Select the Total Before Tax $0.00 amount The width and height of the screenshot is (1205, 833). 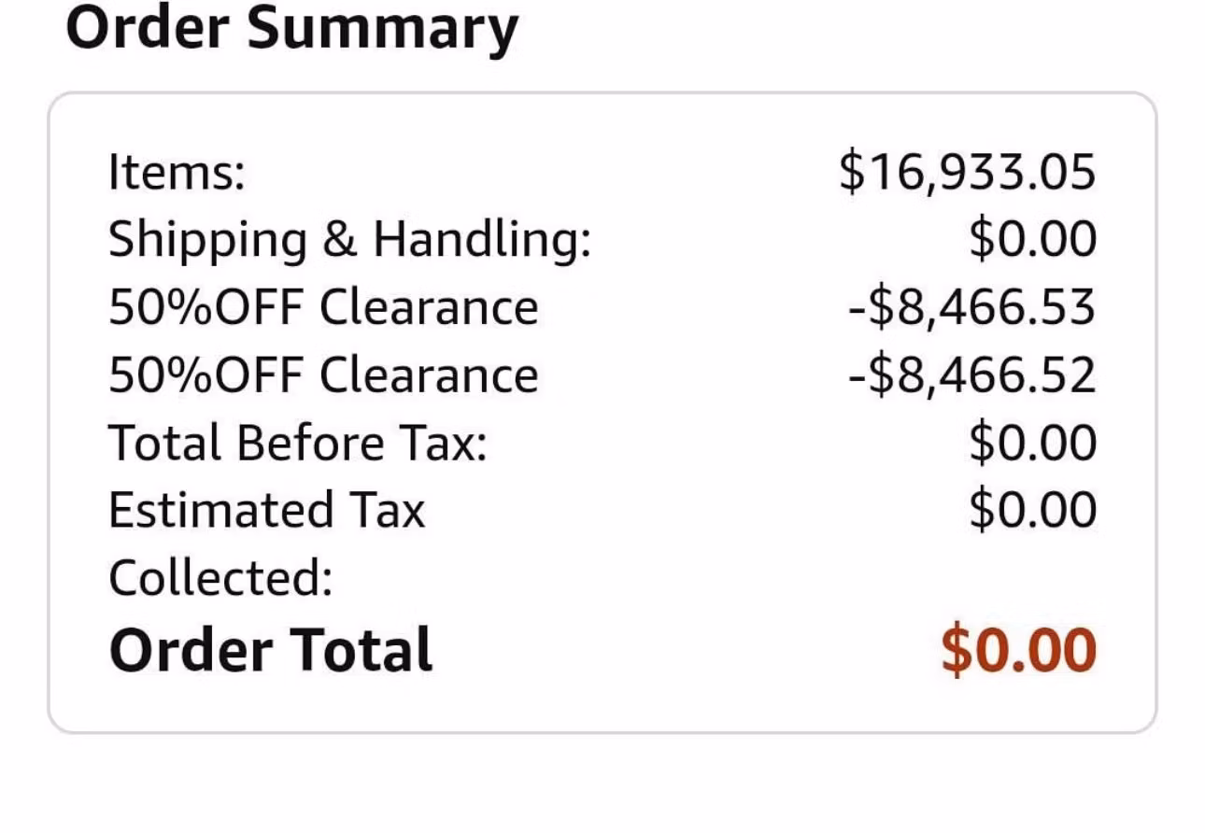pyautogui.click(x=1032, y=443)
